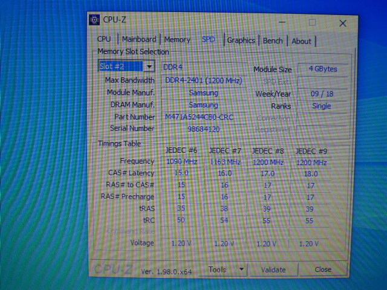
Task: Click the Max Bandwidth label
Action: (130, 80)
